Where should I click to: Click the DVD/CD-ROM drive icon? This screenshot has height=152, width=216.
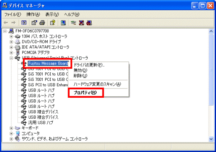pos(17,42)
